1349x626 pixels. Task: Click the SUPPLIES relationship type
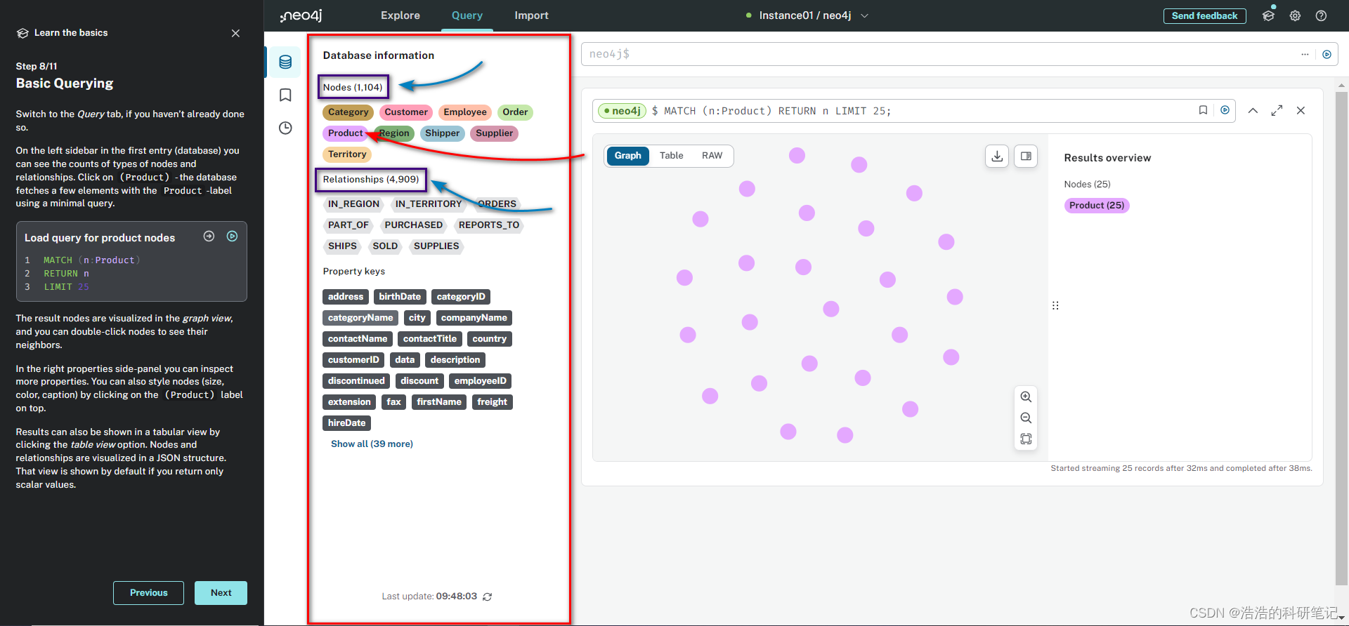click(x=436, y=246)
